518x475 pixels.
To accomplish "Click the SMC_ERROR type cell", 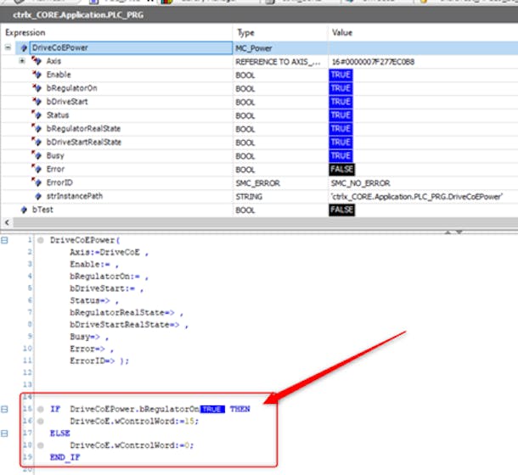I will 257,183.
